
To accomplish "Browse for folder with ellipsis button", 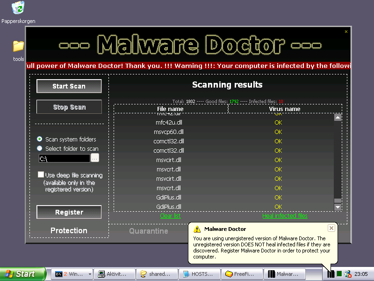I will [x=95, y=158].
